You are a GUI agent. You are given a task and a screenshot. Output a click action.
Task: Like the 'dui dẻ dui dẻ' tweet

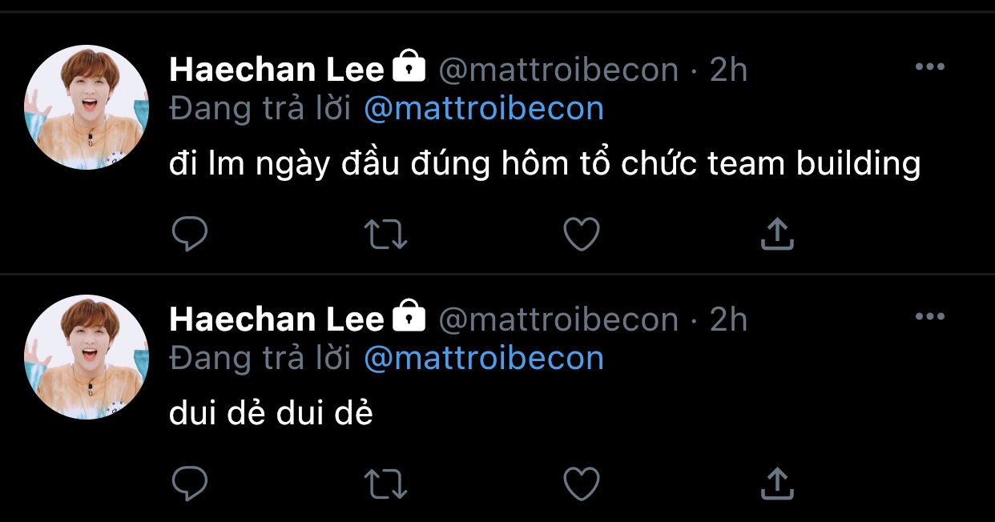[582, 484]
